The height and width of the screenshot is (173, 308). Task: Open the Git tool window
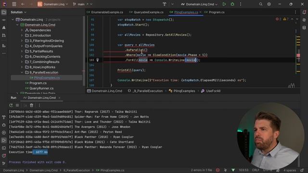[x=4, y=163]
